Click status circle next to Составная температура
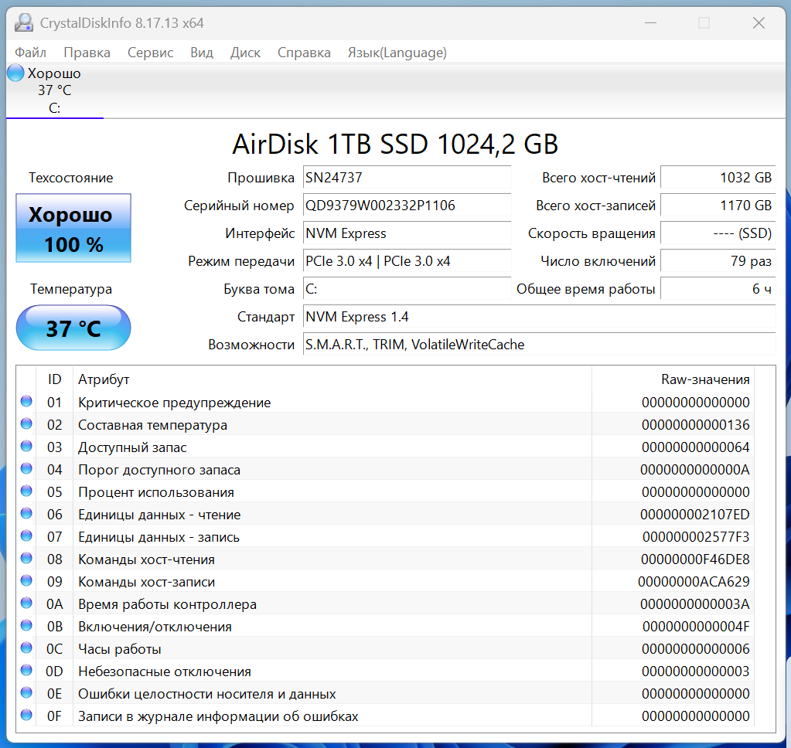The image size is (791, 748). point(26,424)
